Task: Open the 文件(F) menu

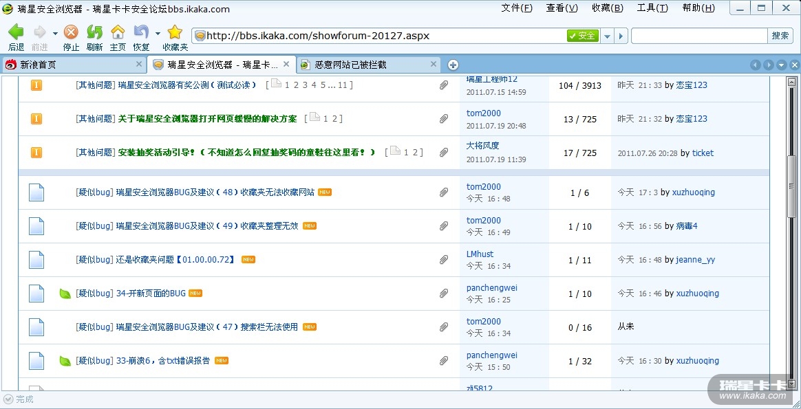Action: (517, 8)
